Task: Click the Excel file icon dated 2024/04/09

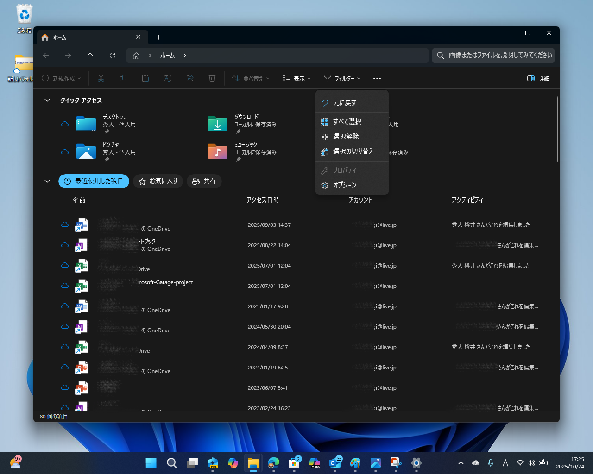Action: [x=82, y=347]
